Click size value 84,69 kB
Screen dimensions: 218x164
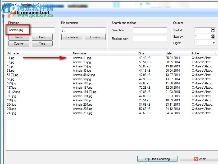click(145, 105)
